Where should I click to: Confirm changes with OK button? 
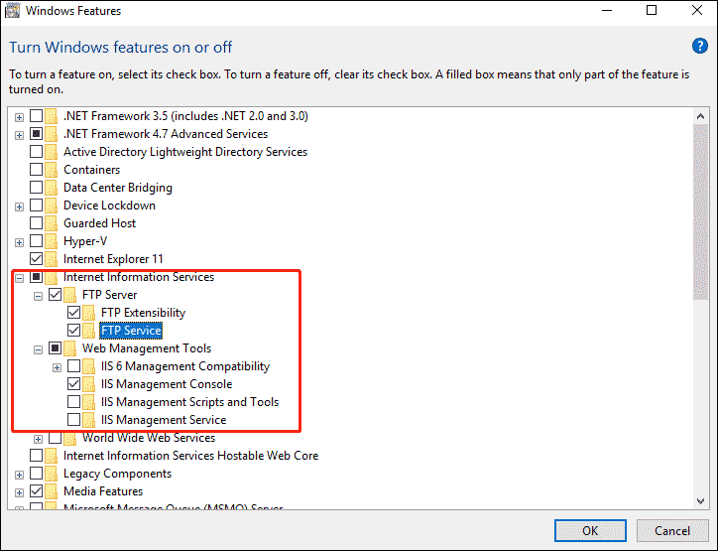(x=590, y=531)
